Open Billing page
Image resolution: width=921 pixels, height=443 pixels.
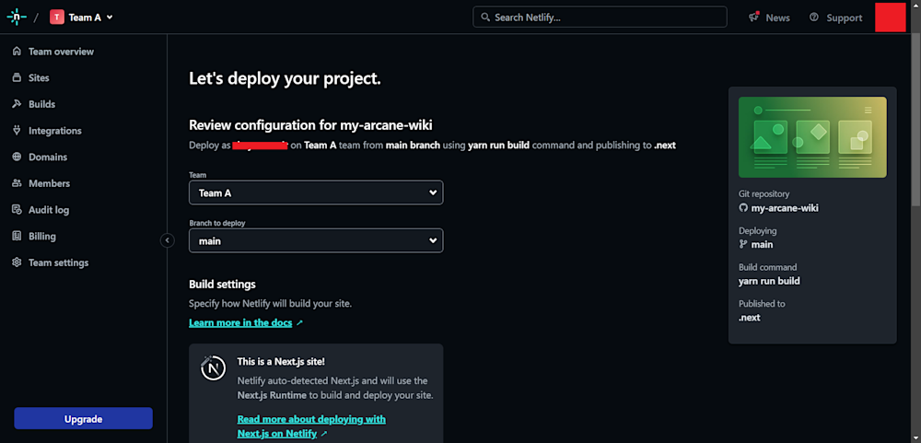coord(42,236)
